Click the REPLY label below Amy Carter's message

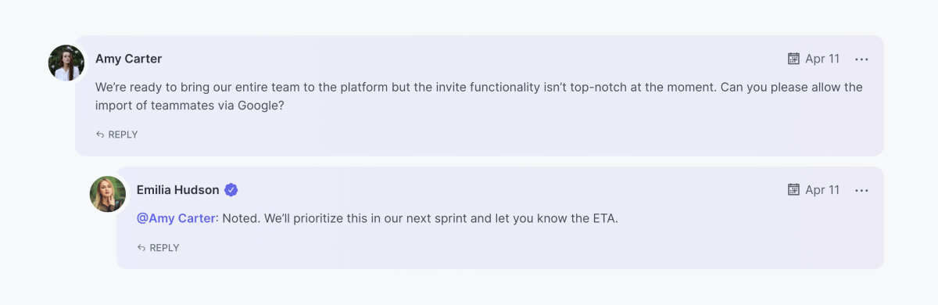pyautogui.click(x=123, y=135)
